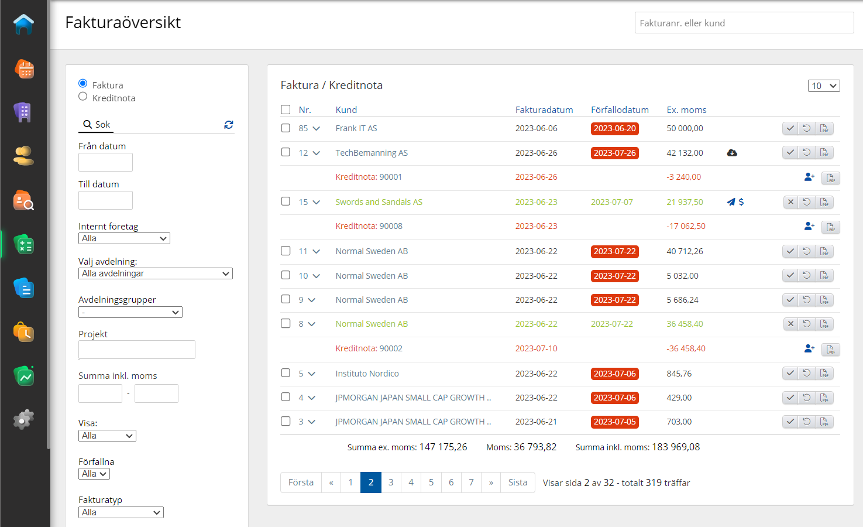Screen dimensions: 863x527
Task: Open PDF for invoice 85 Frank IT AS
Action: (x=824, y=128)
